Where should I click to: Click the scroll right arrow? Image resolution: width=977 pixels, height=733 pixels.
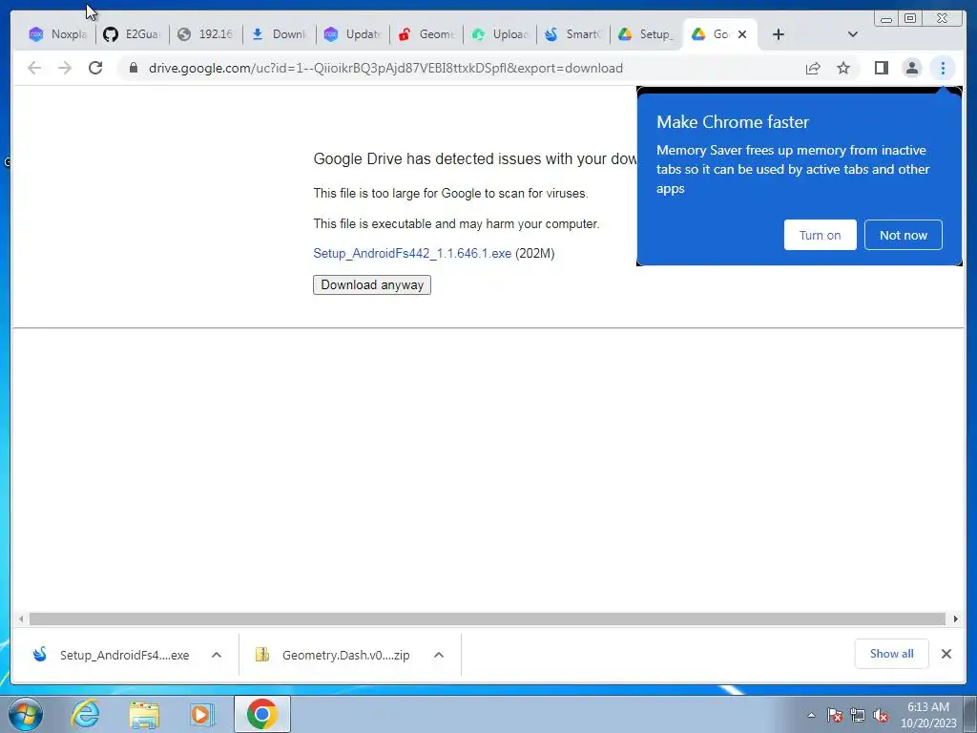coord(955,618)
